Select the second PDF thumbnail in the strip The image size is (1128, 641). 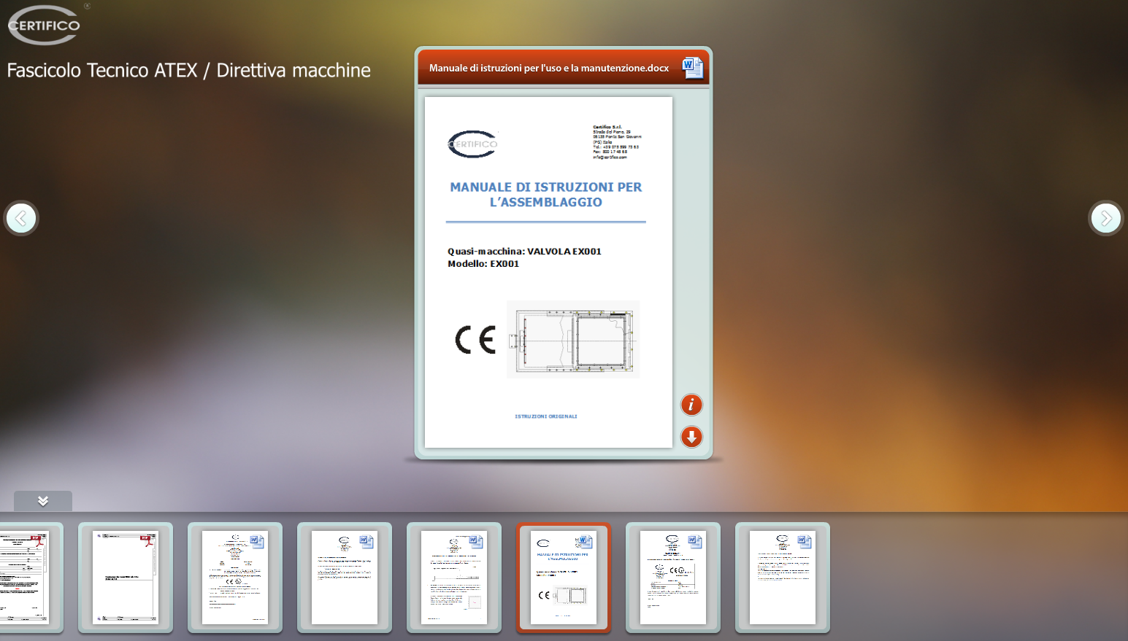click(126, 577)
